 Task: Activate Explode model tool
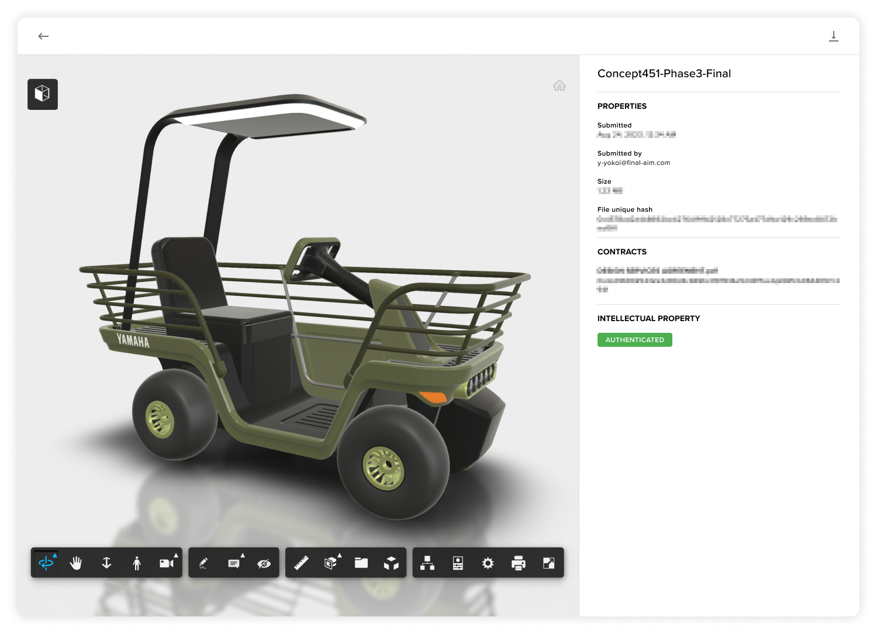(x=391, y=563)
